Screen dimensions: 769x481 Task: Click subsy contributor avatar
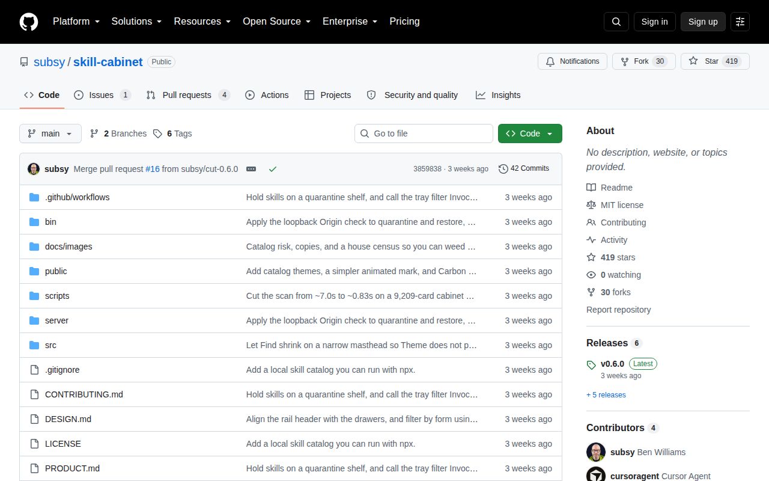pos(596,452)
